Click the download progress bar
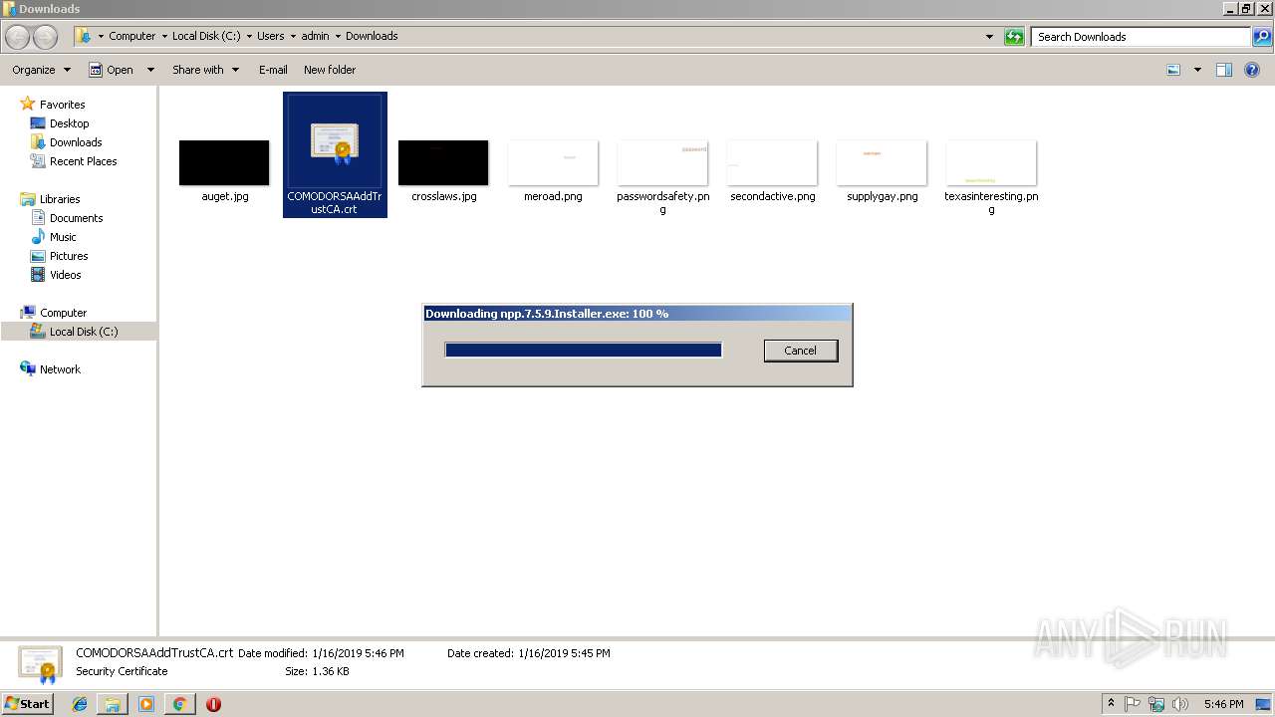The image size is (1275, 717). [x=583, y=350]
